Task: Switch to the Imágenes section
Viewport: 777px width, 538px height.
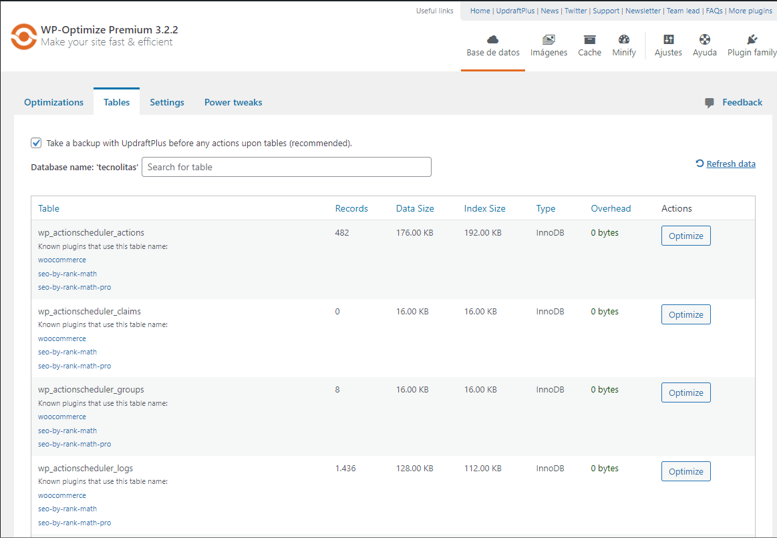Action: pos(549,45)
